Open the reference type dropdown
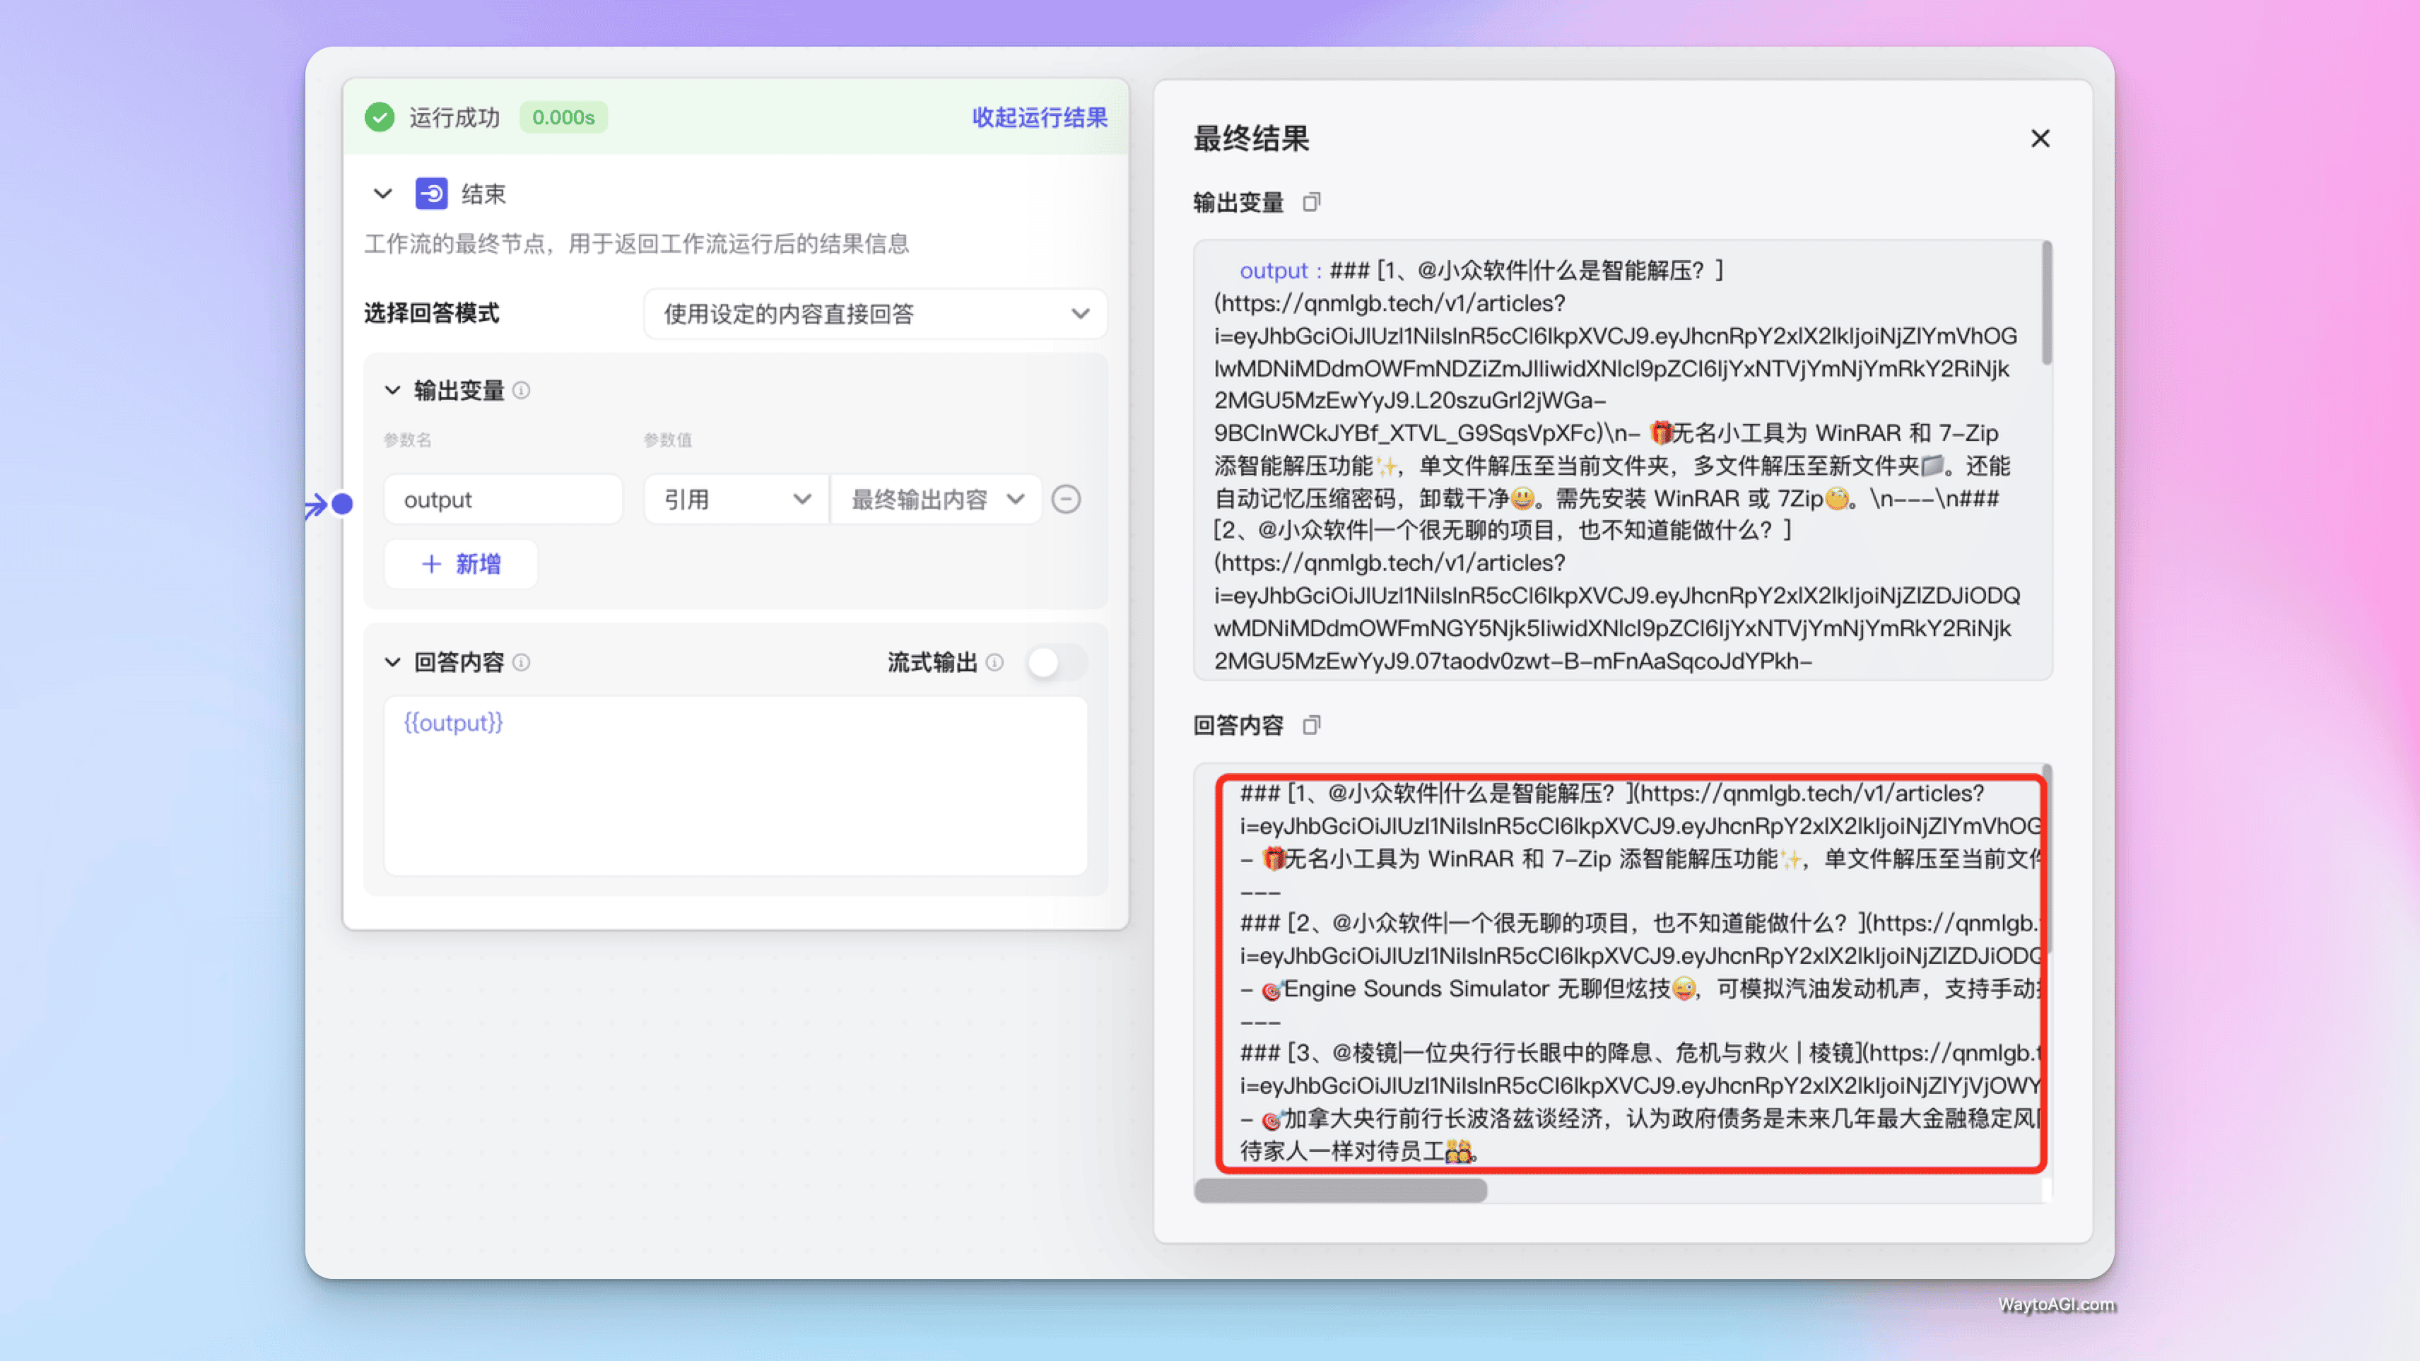 [x=736, y=499]
